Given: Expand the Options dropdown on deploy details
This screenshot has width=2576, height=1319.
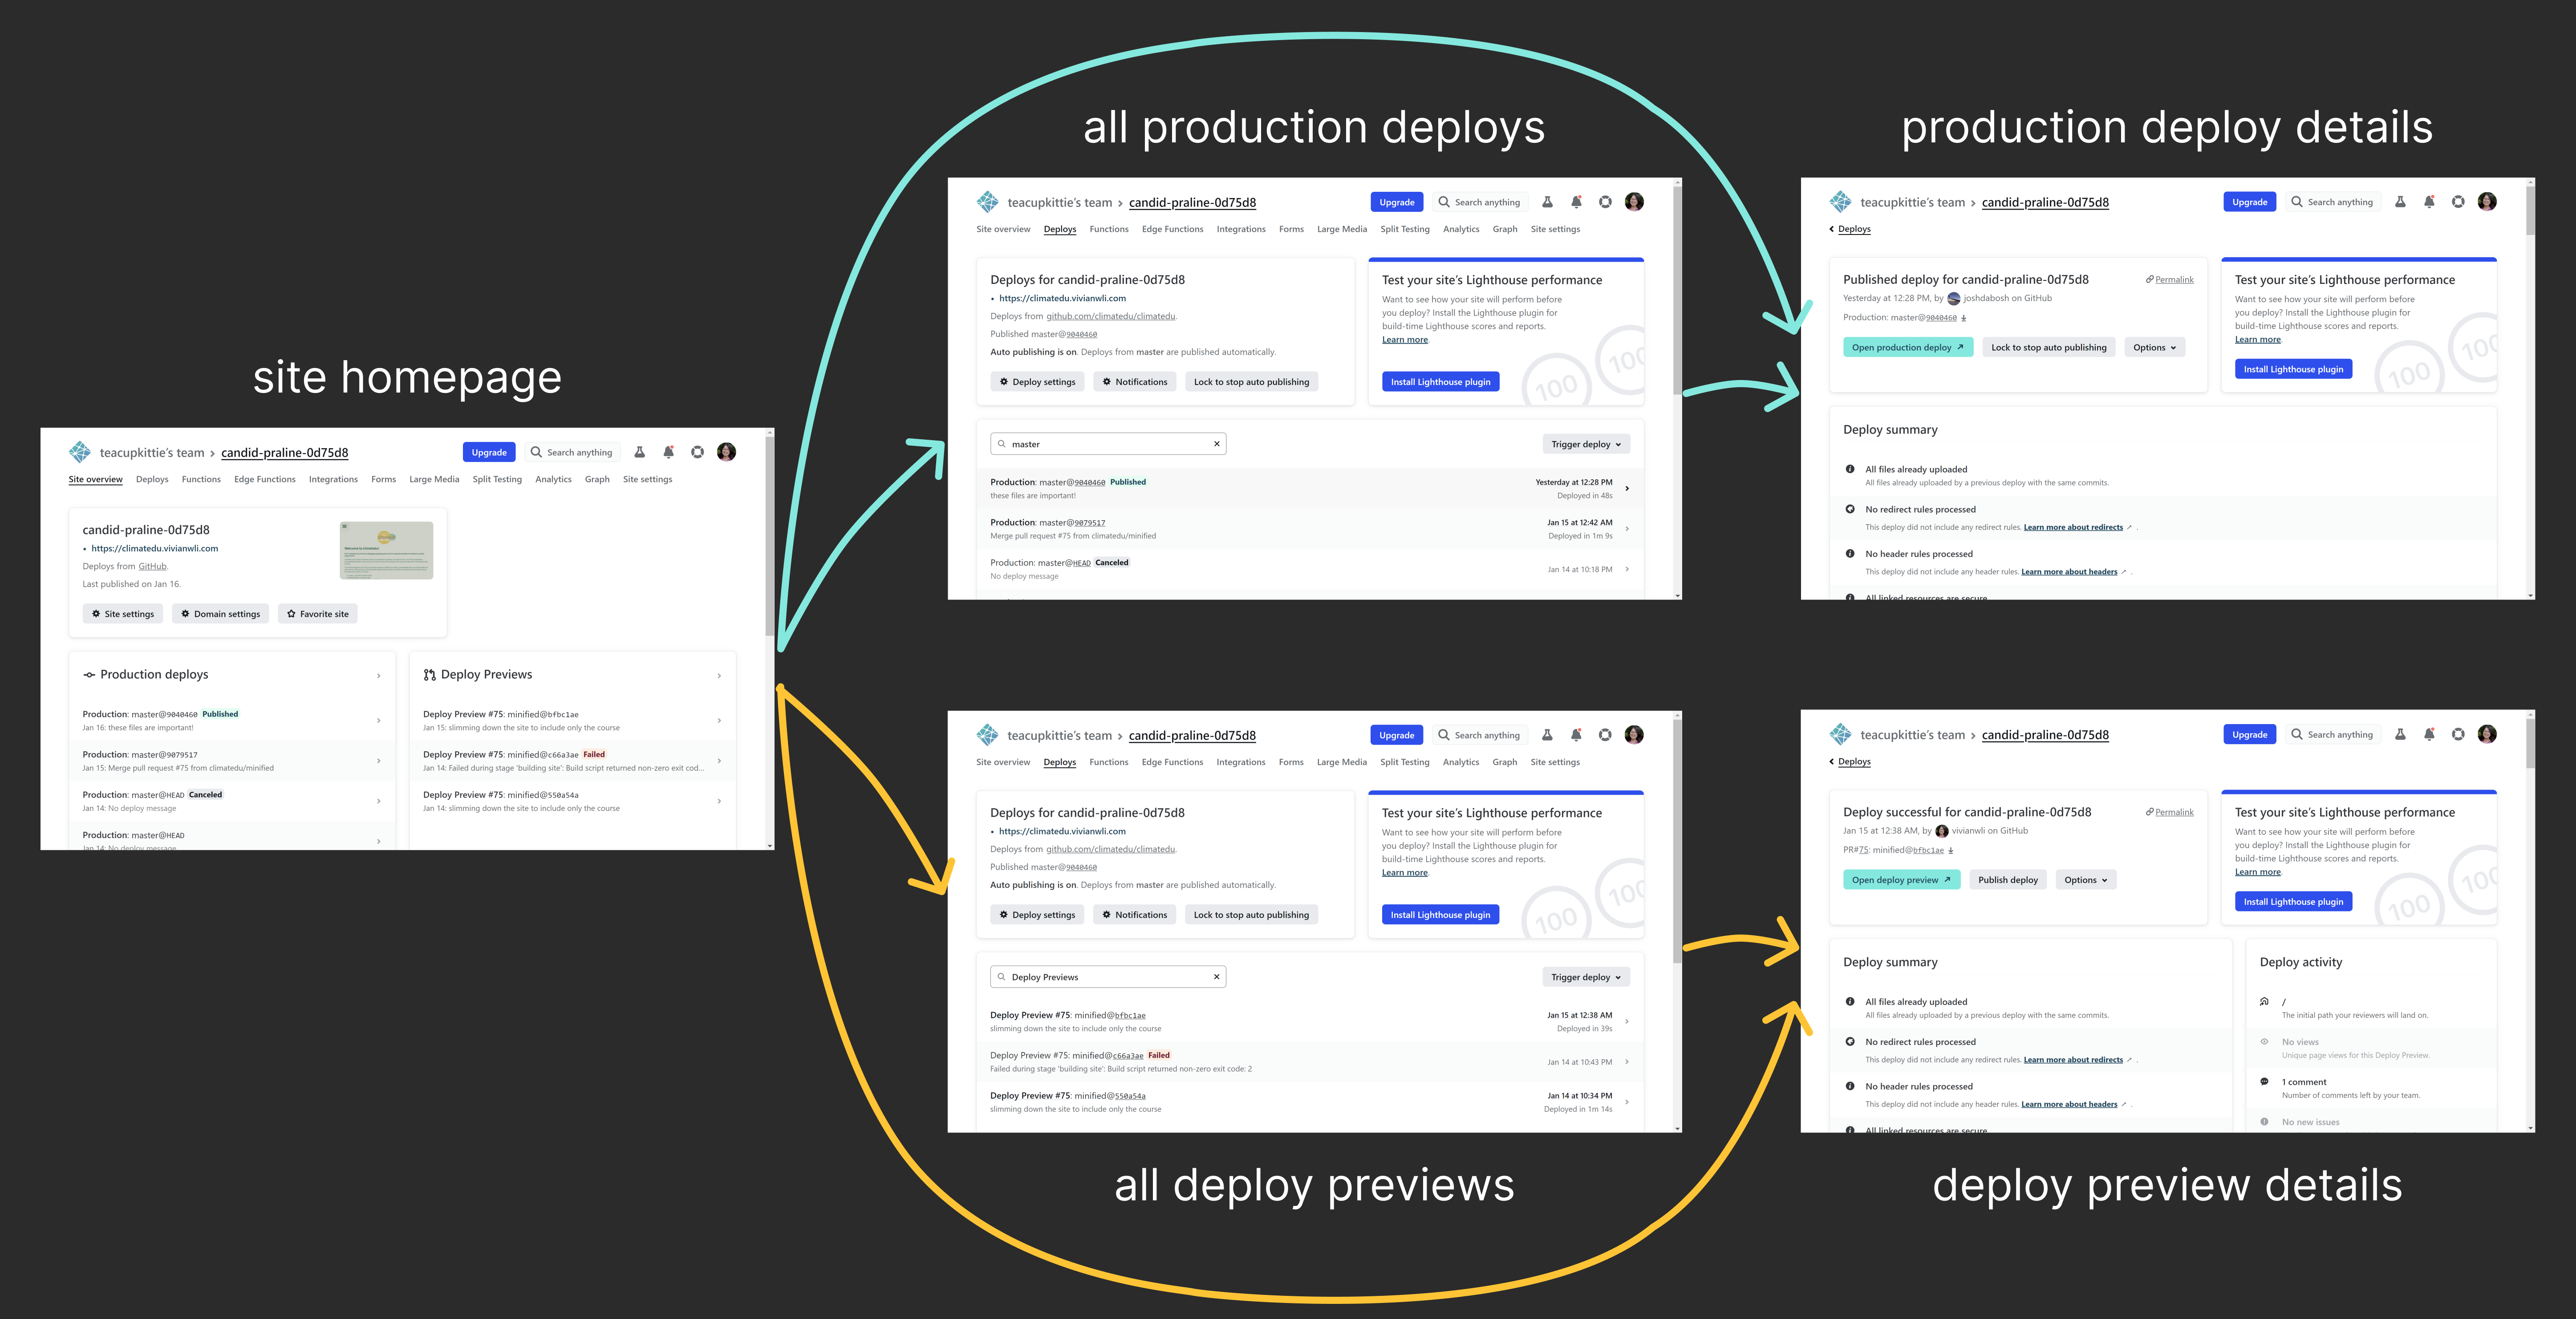Looking at the screenshot, I should 2154,347.
